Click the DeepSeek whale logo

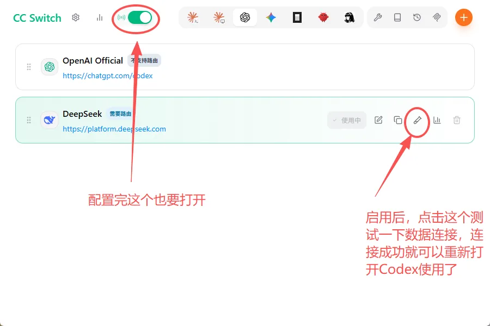[x=50, y=120]
